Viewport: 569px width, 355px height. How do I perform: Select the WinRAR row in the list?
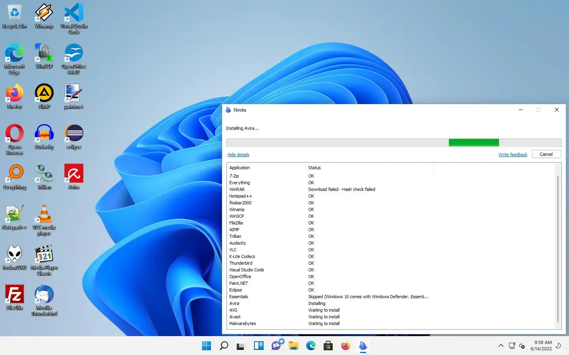391,189
